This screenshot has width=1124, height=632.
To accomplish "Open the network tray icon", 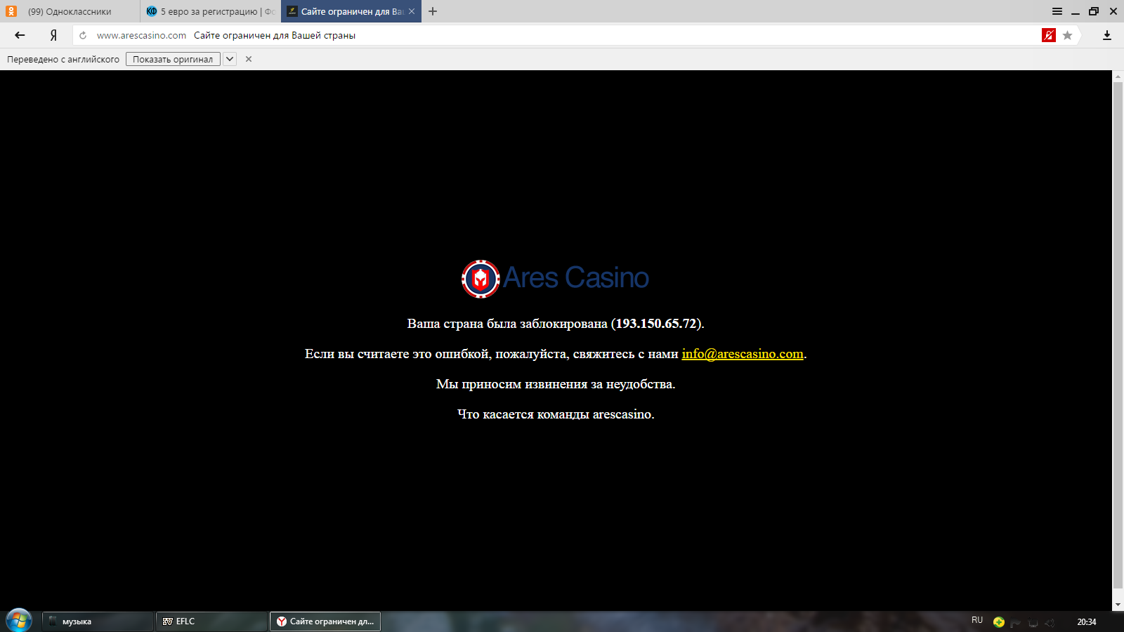I will tap(1033, 622).
